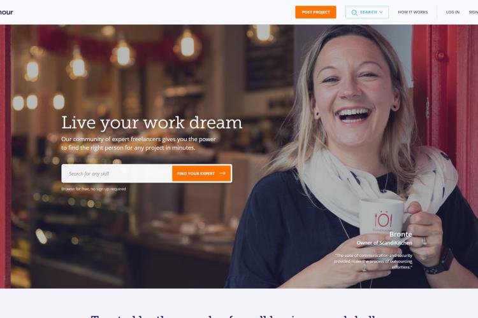The image size is (478, 318).
Task: Click the 'Live your work dream' headline
Action: pyautogui.click(x=152, y=123)
